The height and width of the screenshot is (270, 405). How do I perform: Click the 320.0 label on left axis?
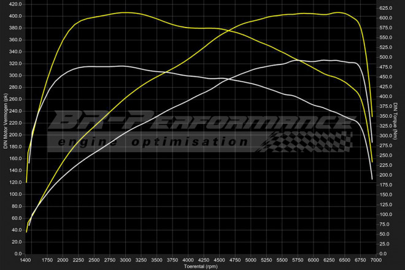[x=13, y=63]
